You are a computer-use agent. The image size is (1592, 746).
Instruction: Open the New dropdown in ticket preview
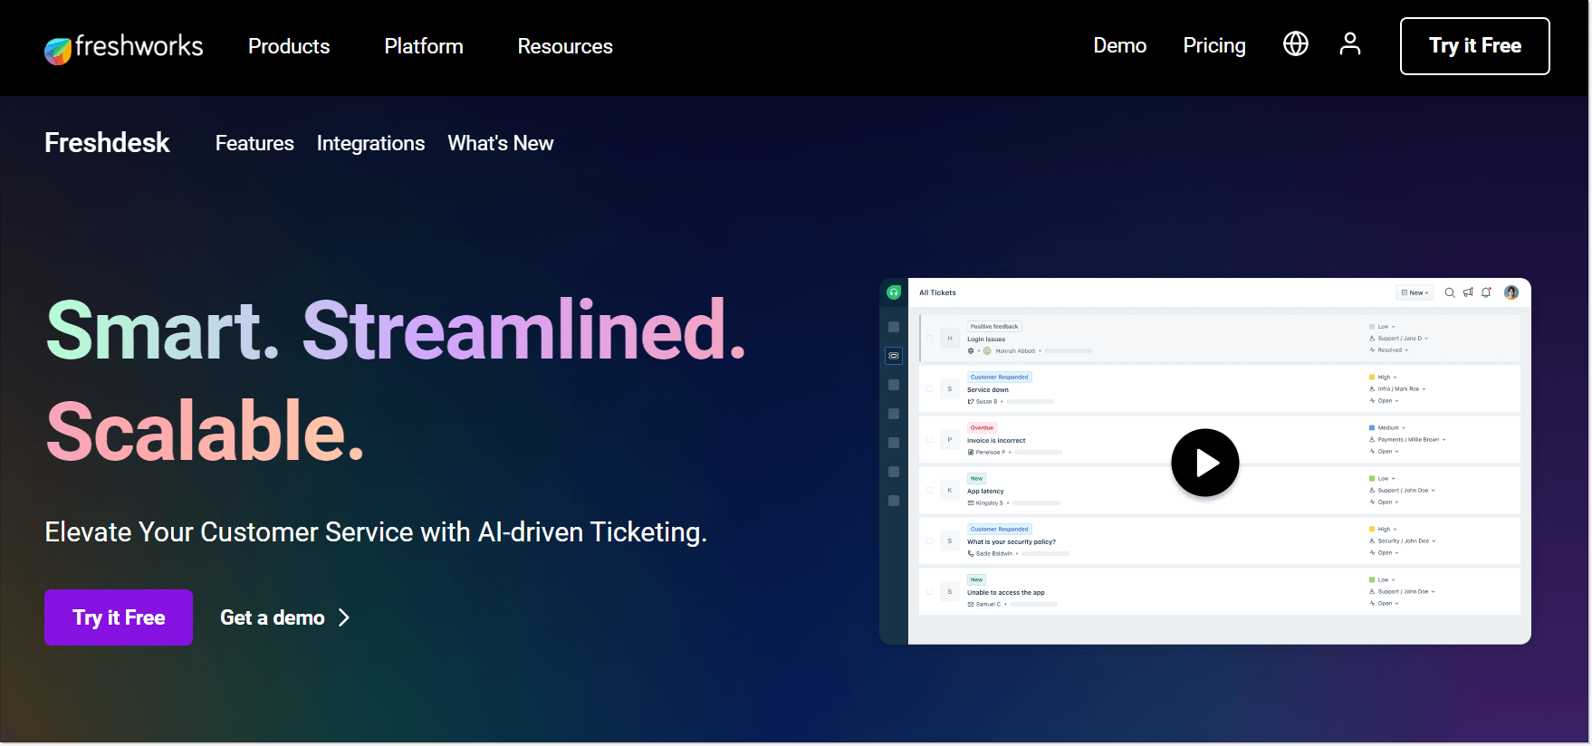point(1415,292)
